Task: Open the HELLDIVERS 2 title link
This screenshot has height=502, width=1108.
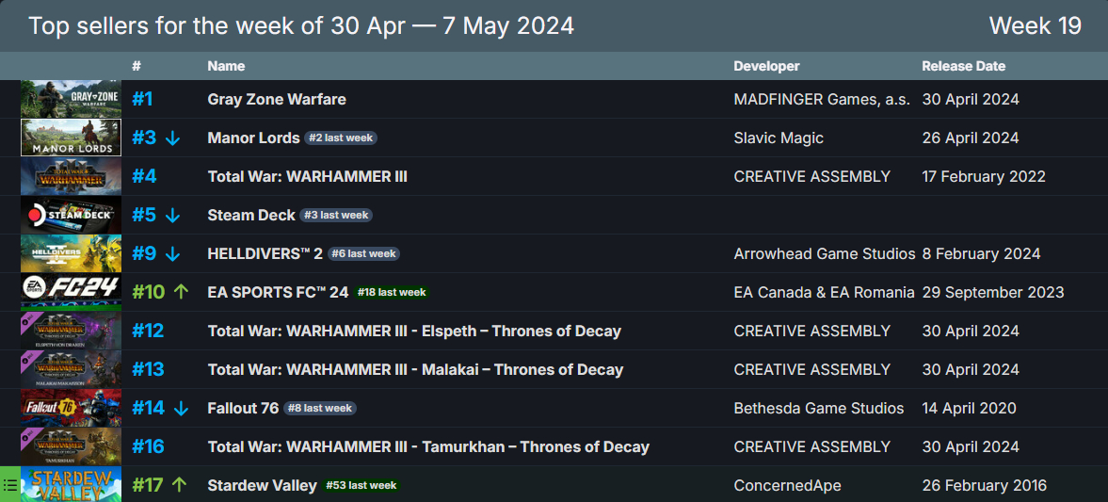Action: [x=265, y=253]
